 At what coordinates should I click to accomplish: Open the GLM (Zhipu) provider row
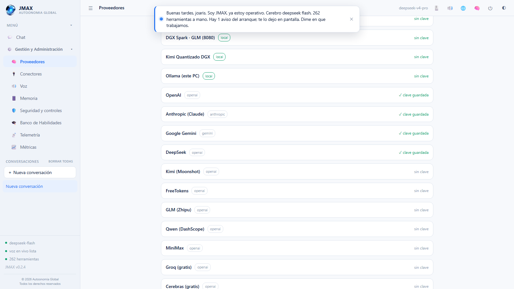click(297, 210)
